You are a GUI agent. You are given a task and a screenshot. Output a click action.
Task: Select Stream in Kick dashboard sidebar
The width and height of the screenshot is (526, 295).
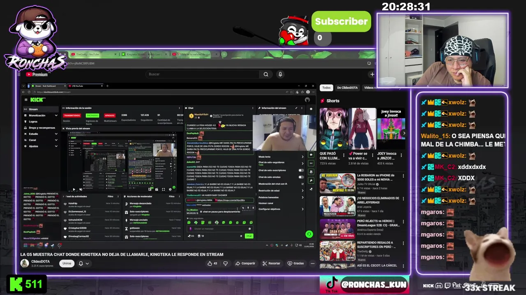[40, 109]
